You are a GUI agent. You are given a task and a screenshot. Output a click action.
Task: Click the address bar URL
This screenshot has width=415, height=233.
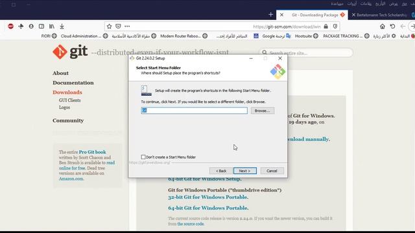287,27
